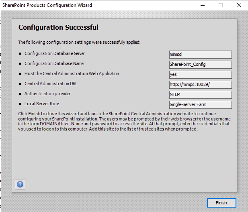Select the http://mimps:10029/ URL field
Viewport: 248px width, 212px height.
(x=201, y=84)
